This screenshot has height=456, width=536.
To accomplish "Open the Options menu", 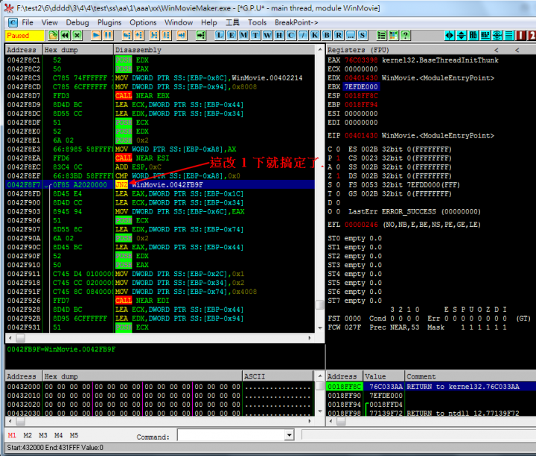I will [143, 22].
